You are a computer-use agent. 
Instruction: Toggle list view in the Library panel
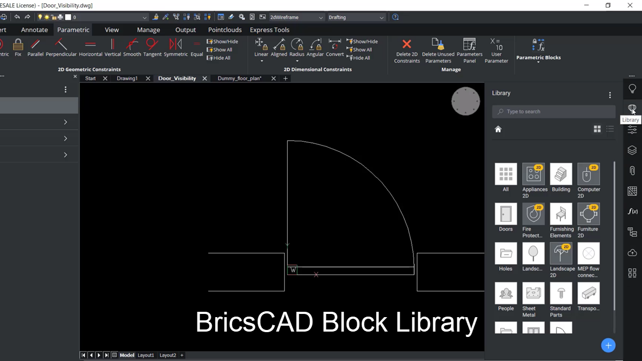coord(609,128)
